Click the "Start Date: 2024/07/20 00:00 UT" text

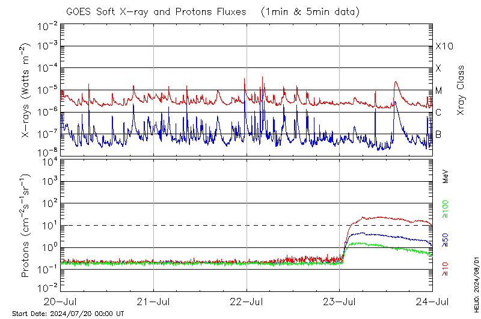click(67, 314)
